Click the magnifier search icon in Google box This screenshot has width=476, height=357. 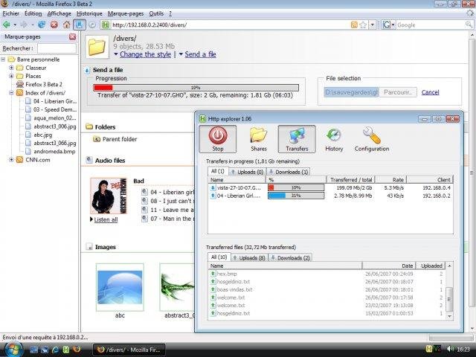pos(469,25)
